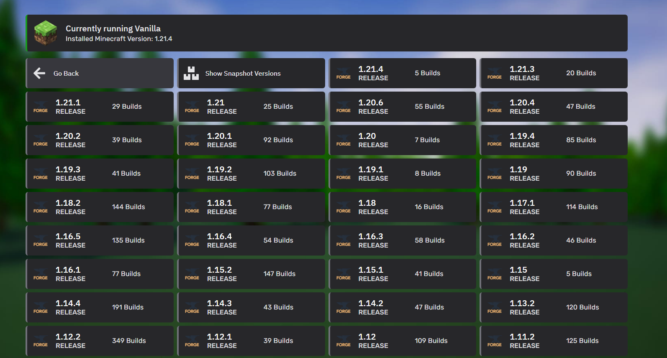The width and height of the screenshot is (667, 358).
Task: Select version 1.11.2 release
Action: [x=553, y=341]
